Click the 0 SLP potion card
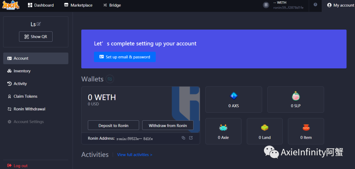Viewport: 355px width, 169px height. 296,99
